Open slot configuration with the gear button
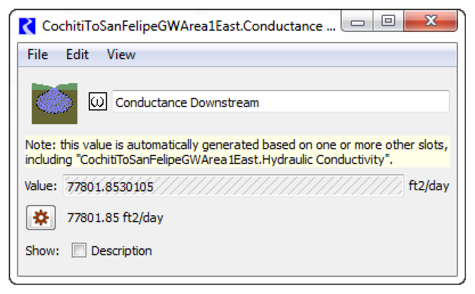 point(40,218)
